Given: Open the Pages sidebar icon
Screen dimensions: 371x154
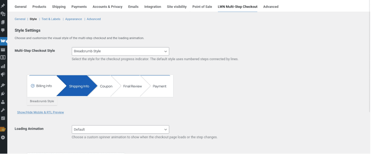Looking at the screenshot, I should pyautogui.click(x=3, y=22).
